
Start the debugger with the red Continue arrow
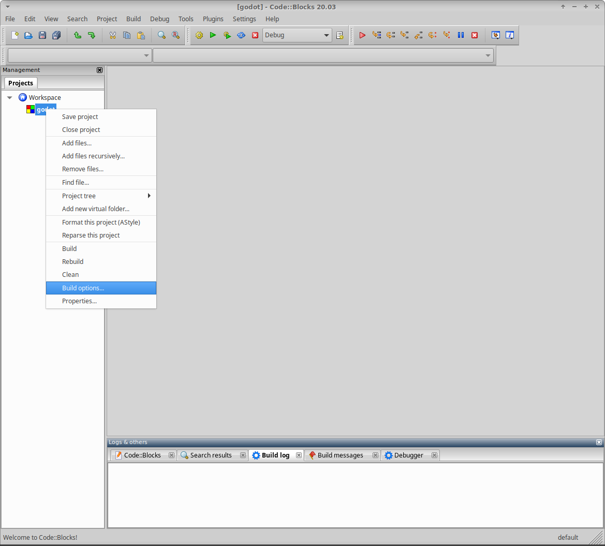click(362, 35)
